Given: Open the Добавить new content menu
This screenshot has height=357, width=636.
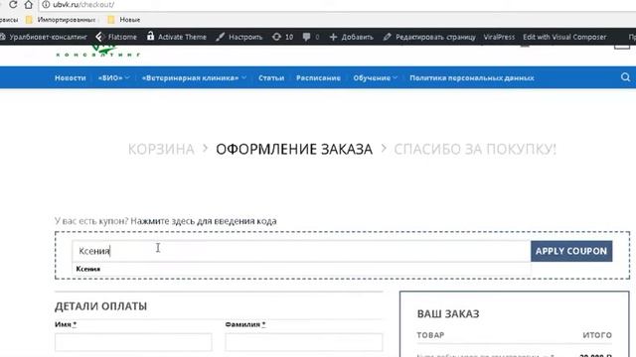Looking at the screenshot, I should (351, 37).
